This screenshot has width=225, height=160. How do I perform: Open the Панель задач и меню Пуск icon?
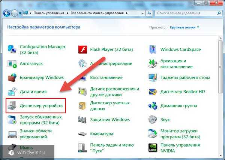pos(82,148)
